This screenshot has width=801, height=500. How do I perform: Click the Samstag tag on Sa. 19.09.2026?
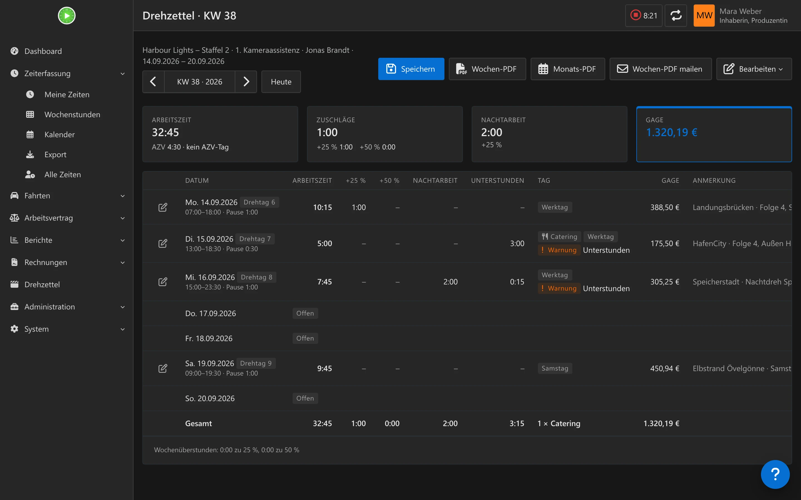tap(555, 368)
